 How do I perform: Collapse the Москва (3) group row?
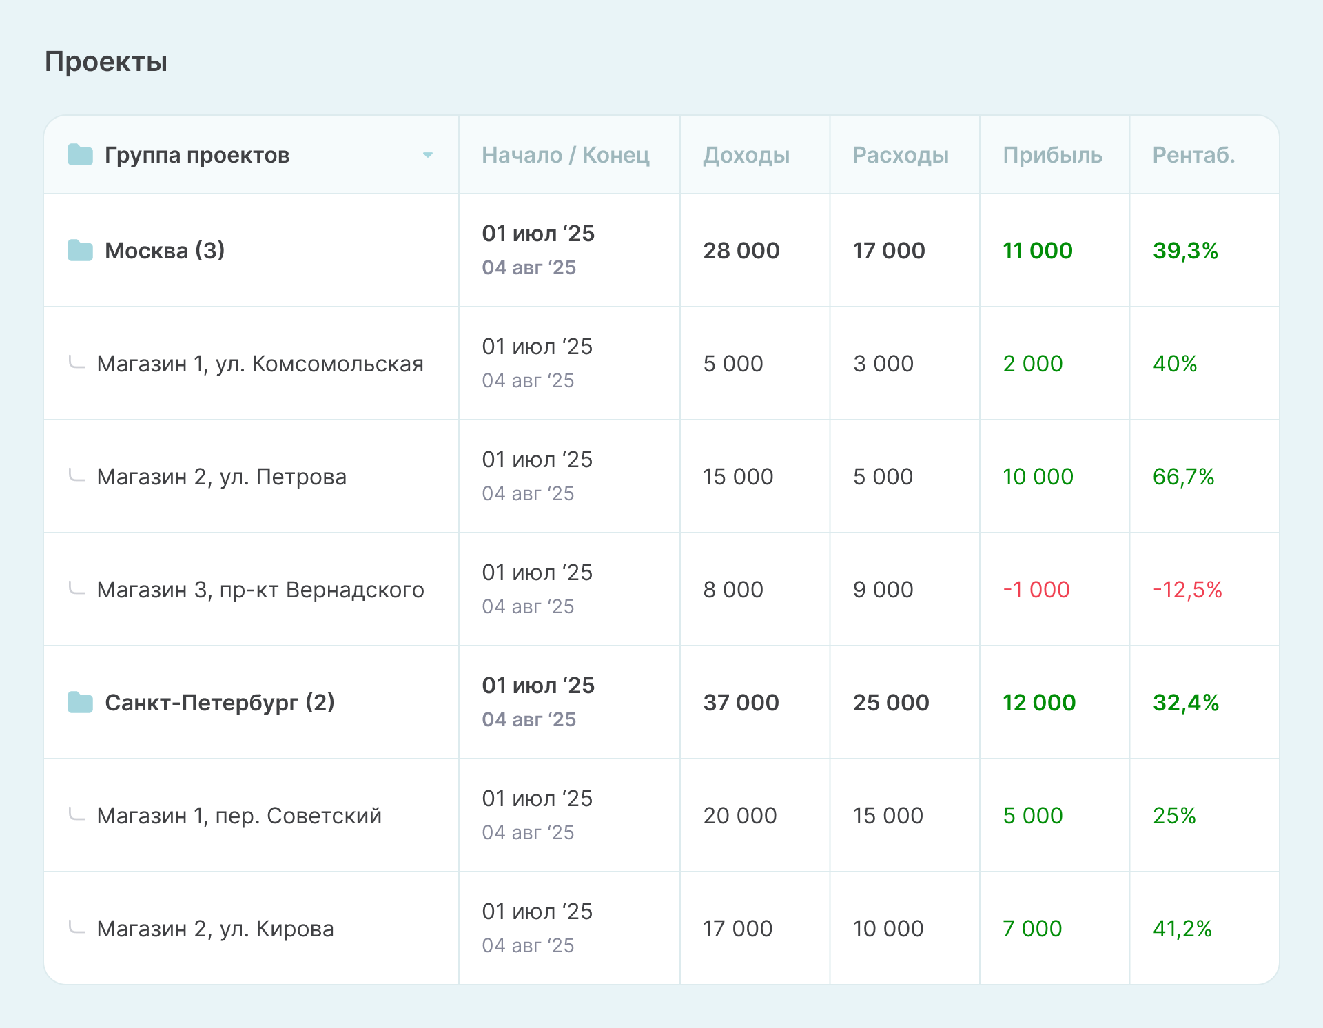click(164, 250)
